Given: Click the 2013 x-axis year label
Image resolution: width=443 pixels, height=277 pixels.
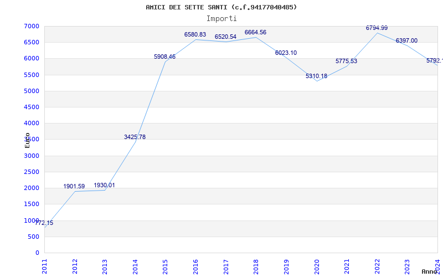Looking at the screenshot, I should coord(105,266).
